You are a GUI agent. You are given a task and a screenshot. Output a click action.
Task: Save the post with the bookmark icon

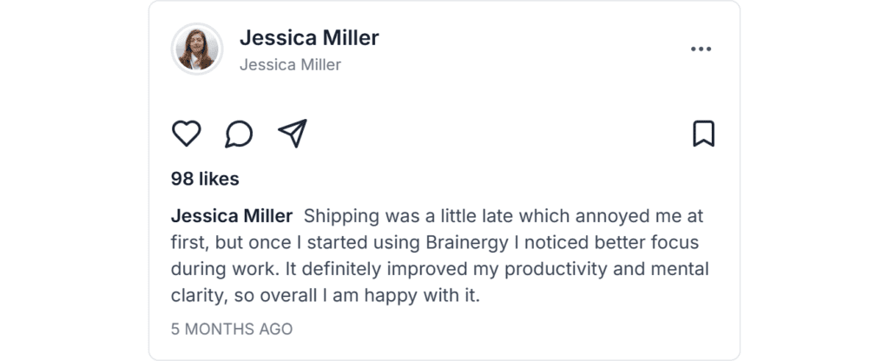coord(703,134)
